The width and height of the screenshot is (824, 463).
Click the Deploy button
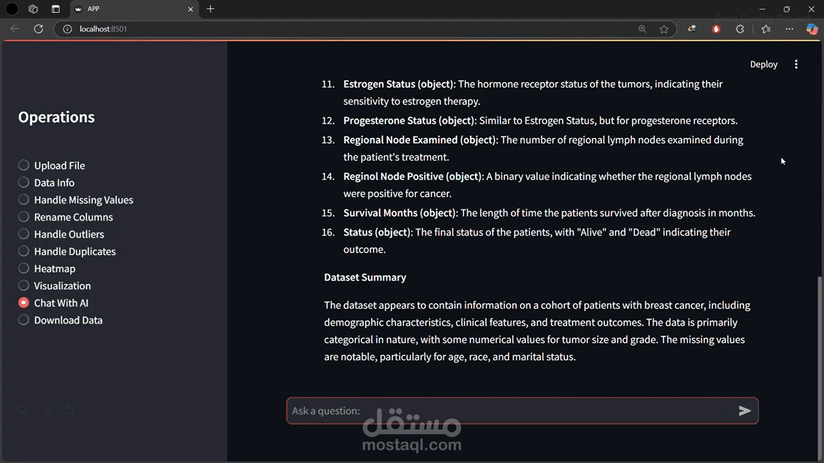coord(763,64)
